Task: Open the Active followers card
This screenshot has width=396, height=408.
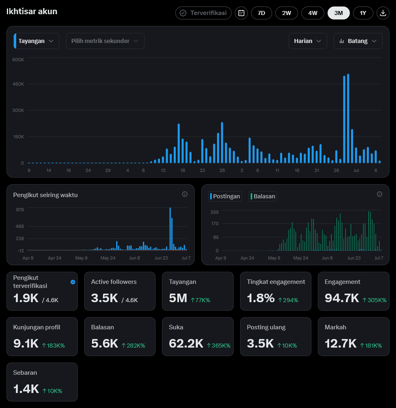Action: [x=120, y=291]
